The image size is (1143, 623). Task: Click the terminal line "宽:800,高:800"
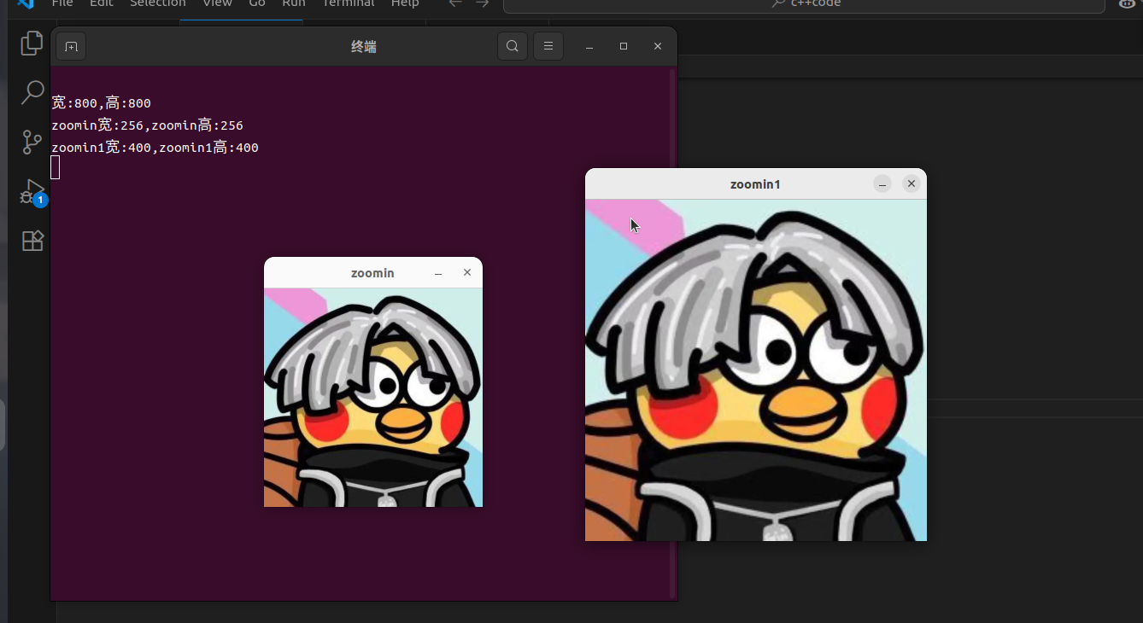101,103
